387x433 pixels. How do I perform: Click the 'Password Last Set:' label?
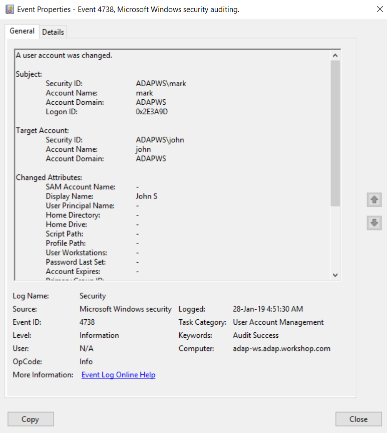(x=76, y=262)
